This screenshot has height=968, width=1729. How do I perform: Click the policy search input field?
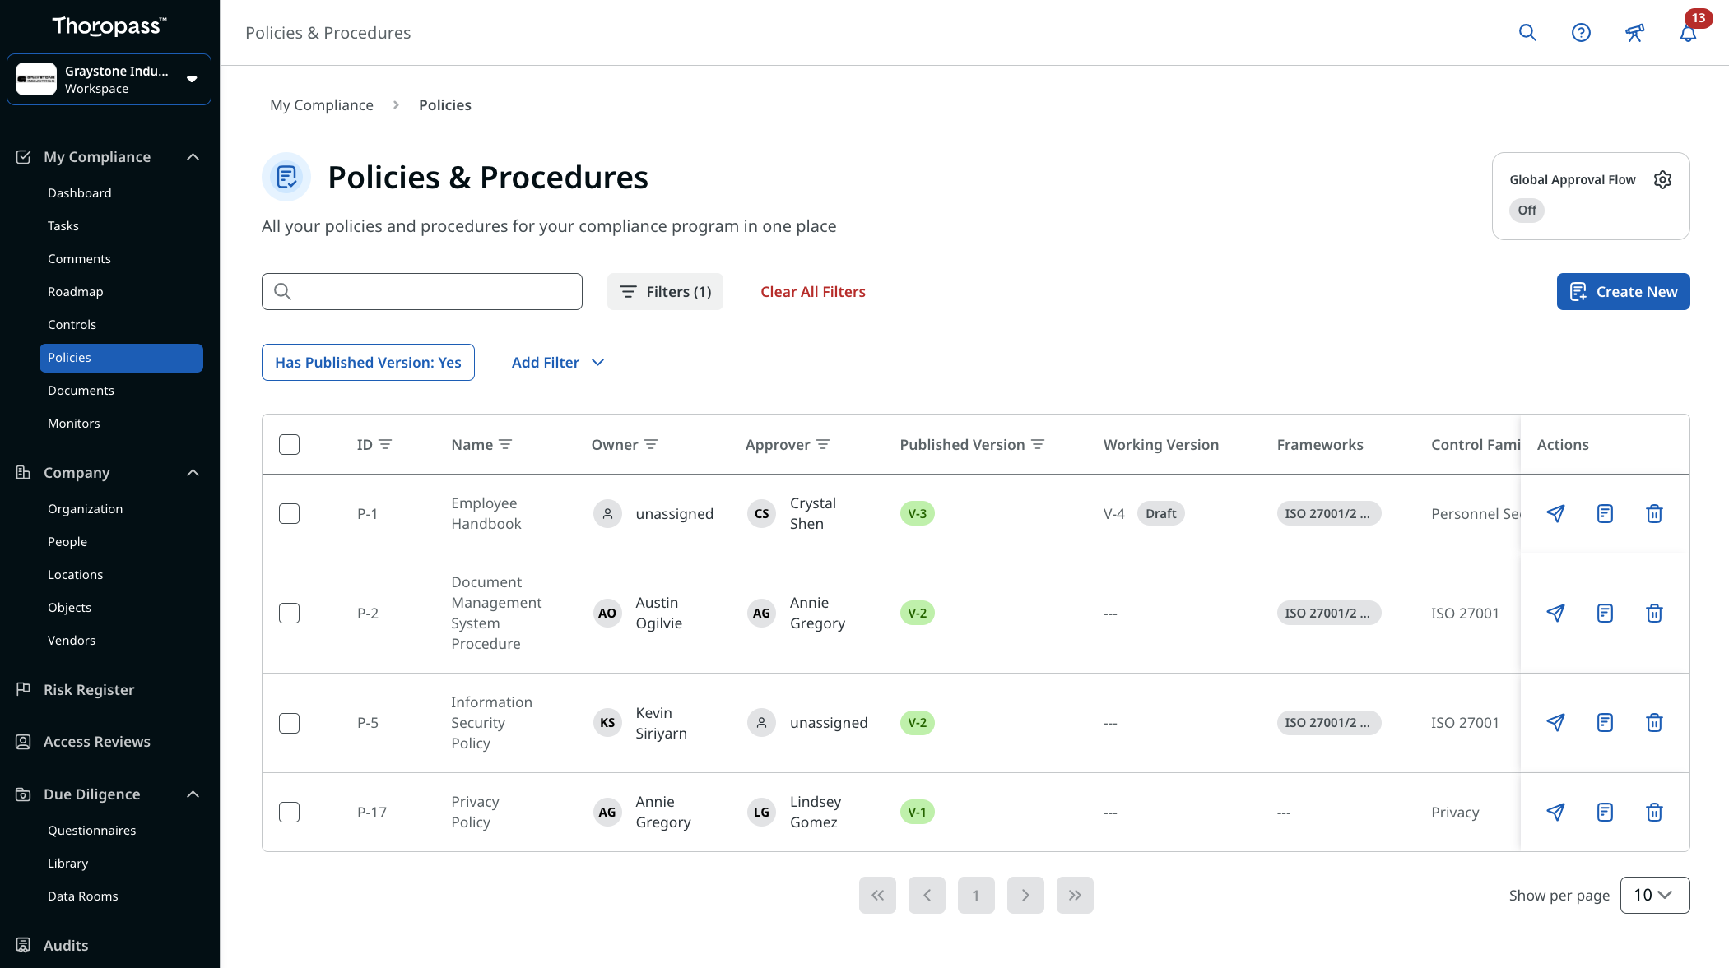(x=422, y=292)
